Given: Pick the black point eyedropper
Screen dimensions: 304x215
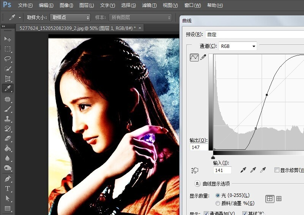Looking at the screenshot, I should point(243,170).
